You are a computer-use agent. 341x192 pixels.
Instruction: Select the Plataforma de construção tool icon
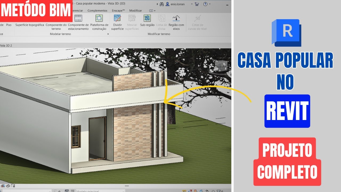pyautogui.click(x=99, y=18)
